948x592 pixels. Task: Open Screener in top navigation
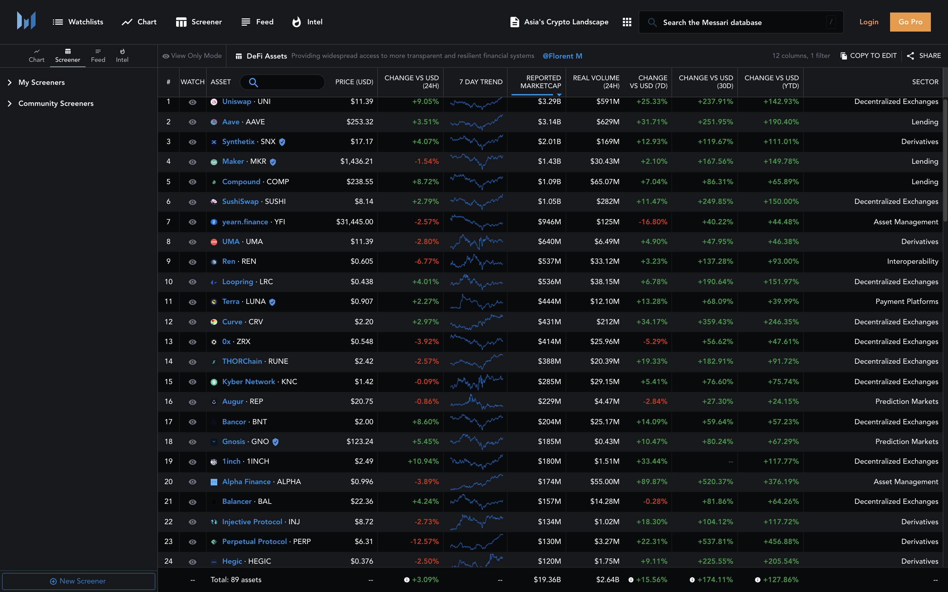point(198,22)
